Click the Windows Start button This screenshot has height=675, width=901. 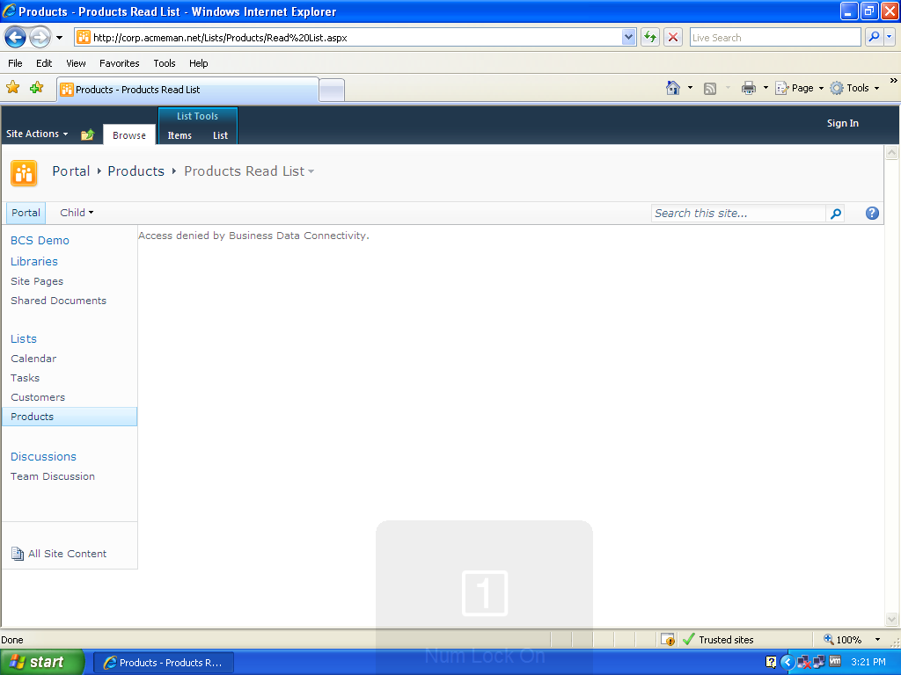[42, 662]
